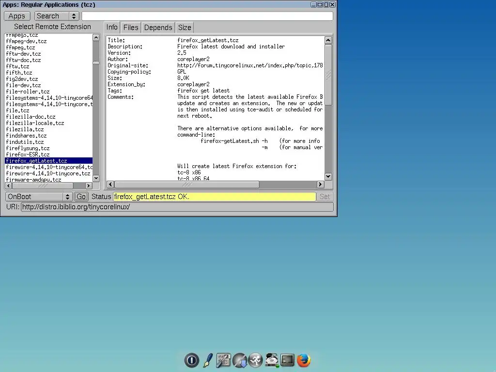Select fig2dev.tcz extension
The height and width of the screenshot is (372, 496).
pyautogui.click(x=49, y=79)
